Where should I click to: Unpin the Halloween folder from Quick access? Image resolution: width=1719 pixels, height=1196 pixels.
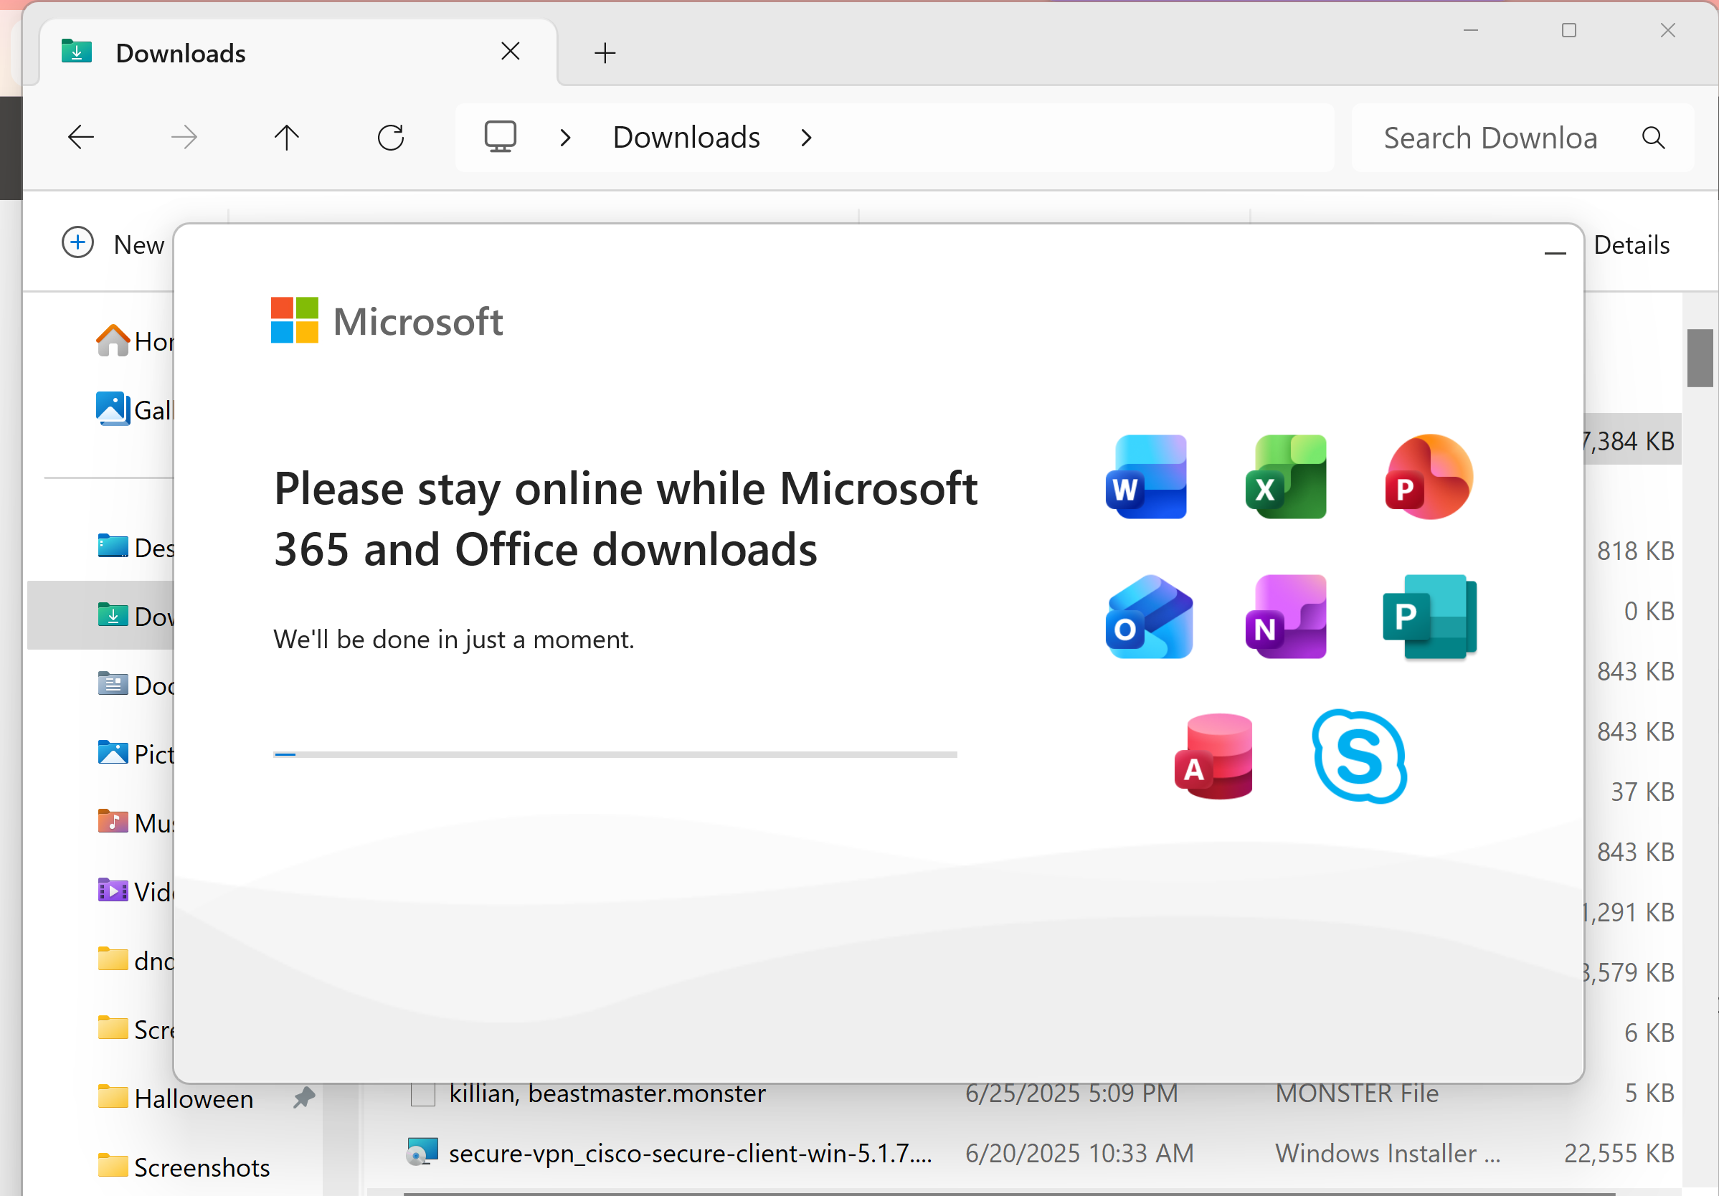304,1098
